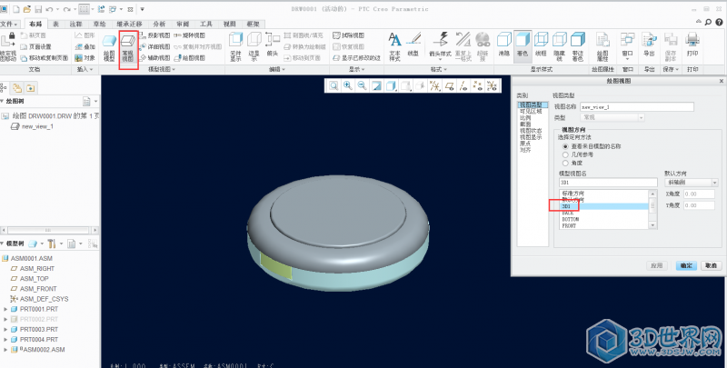Expand ASM0002.ASM in the model tree
The height and width of the screenshot is (368, 727).
click(x=5, y=350)
